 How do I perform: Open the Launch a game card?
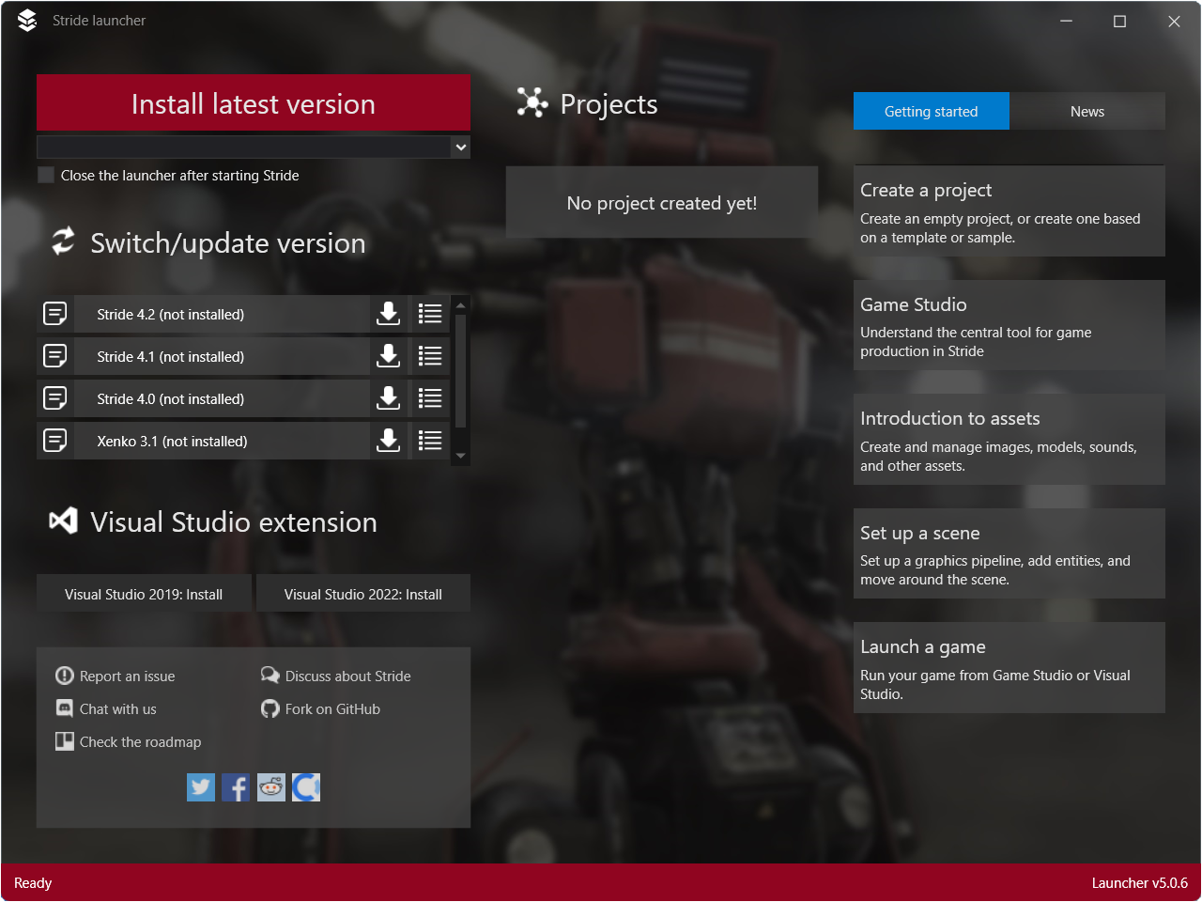click(1009, 668)
